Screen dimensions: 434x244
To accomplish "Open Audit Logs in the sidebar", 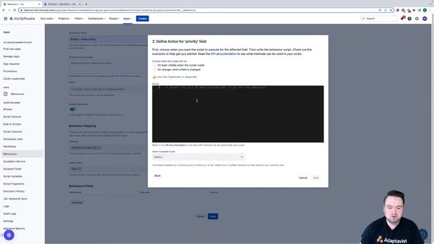I will (x=9, y=213).
